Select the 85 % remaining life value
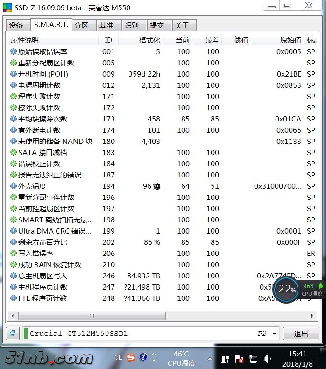 point(152,242)
